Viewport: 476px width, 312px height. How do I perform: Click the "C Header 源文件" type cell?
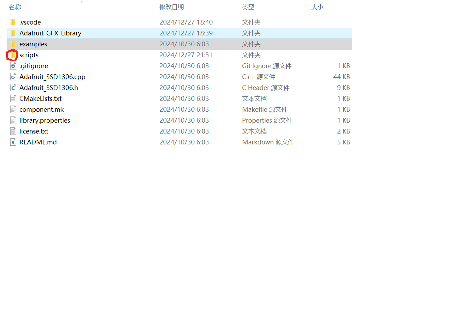[x=266, y=88]
